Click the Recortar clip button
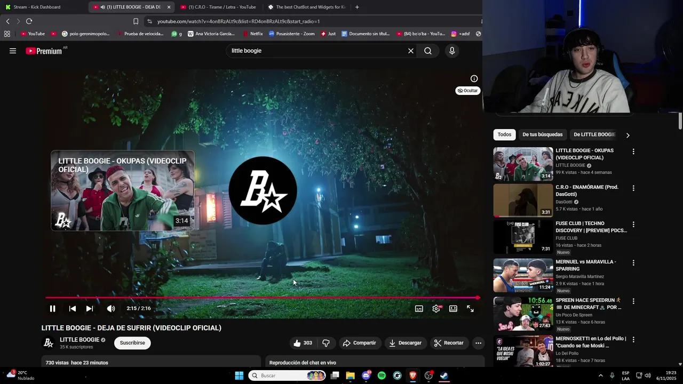The image size is (683, 384). (449, 343)
